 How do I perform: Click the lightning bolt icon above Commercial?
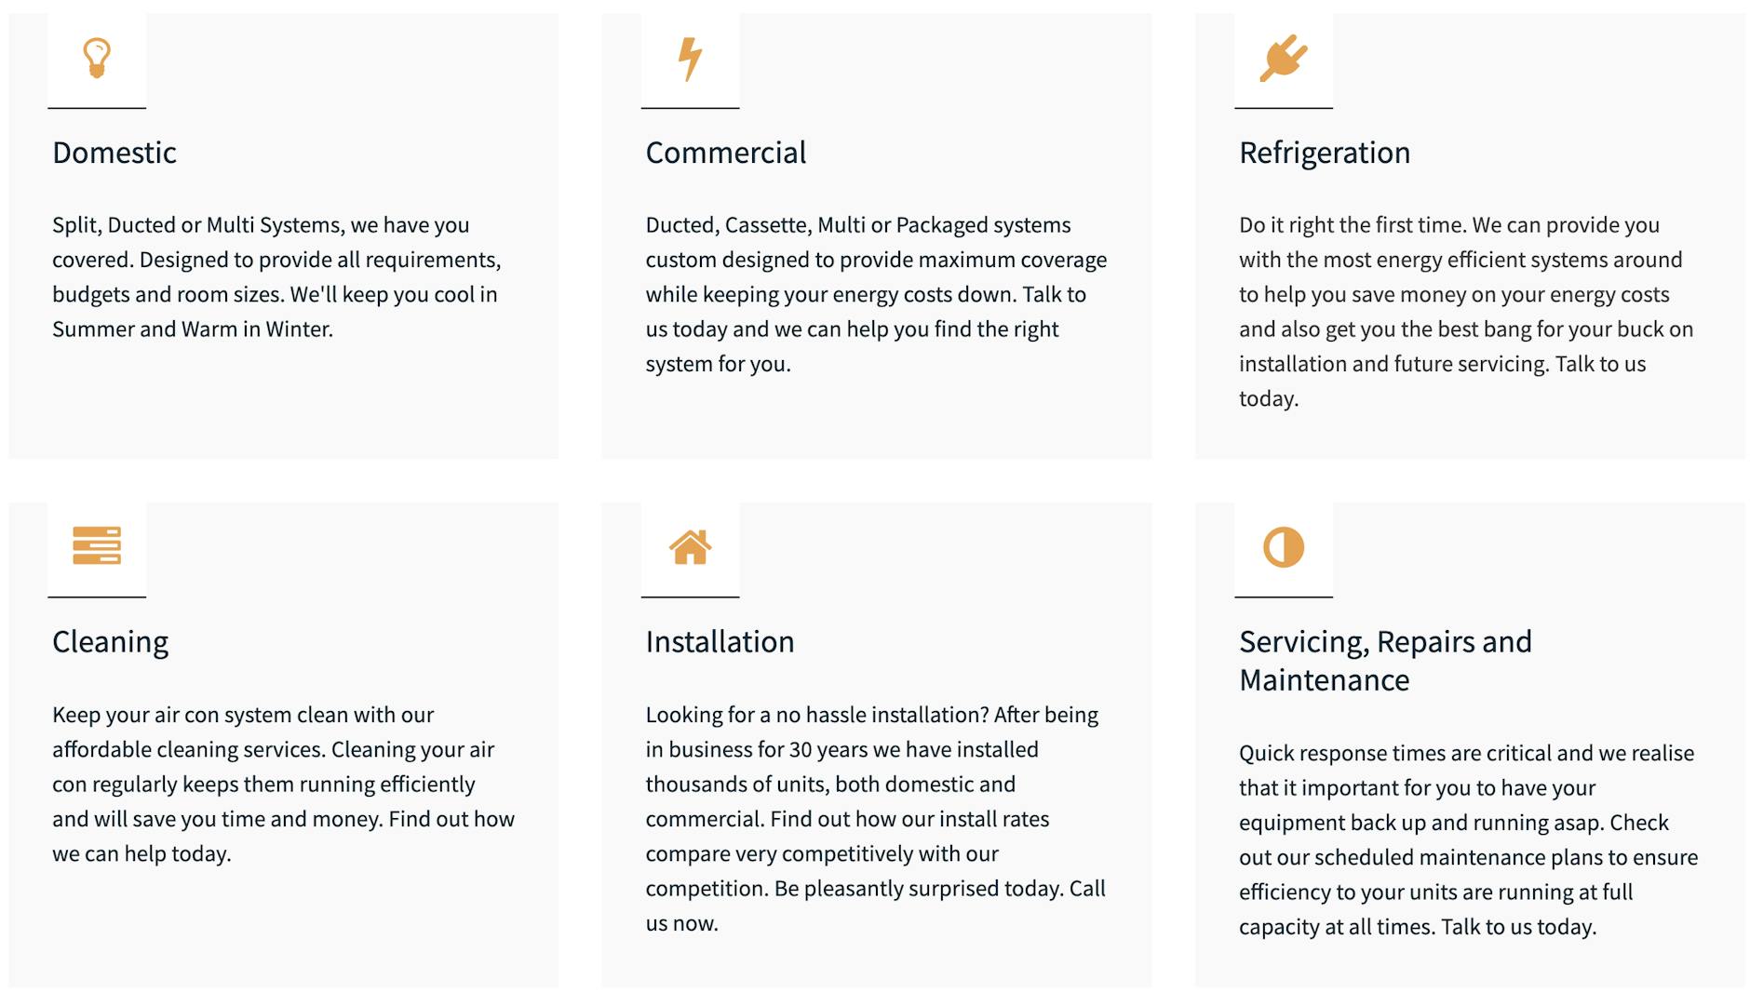[690, 59]
